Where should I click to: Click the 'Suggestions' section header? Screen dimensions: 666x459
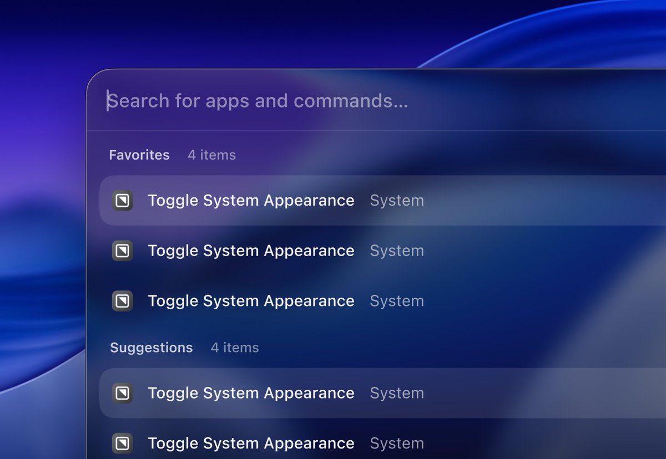(152, 348)
